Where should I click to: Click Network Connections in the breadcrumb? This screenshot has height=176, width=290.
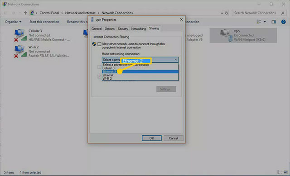pyautogui.click(x=117, y=13)
